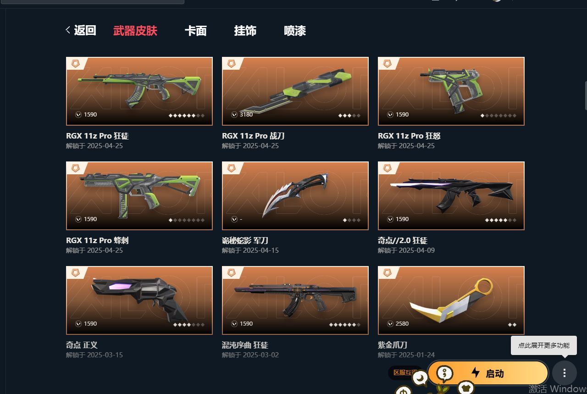This screenshot has height=394, width=587.
Task: Open the 奇点//2.0 狂徒 skin card
Action: (x=451, y=196)
